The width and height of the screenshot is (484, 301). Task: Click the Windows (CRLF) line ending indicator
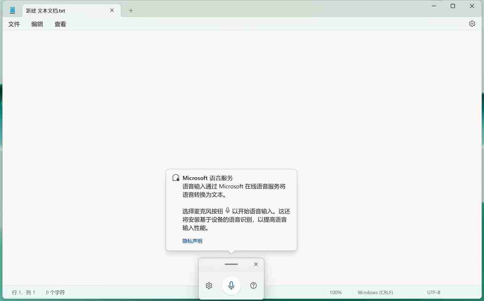(x=375, y=292)
